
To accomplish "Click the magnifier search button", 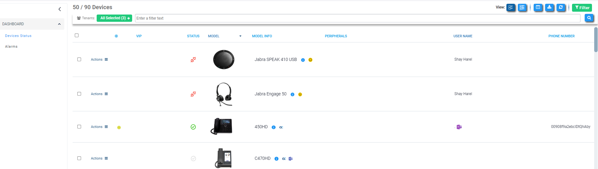I will [x=589, y=18].
